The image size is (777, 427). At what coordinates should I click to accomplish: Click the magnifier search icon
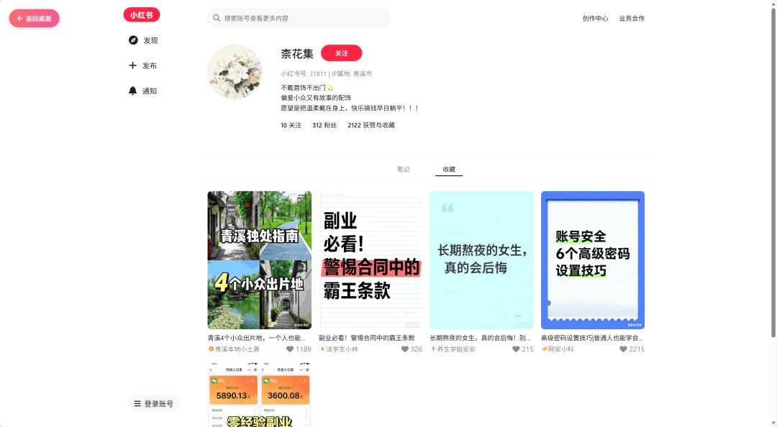(x=217, y=18)
